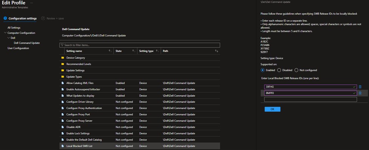
Task: Open the Configure Proxy Port setting
Action: point(78,115)
